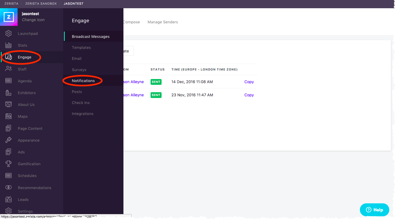
Task: Go to the Staff section
Action: tap(22, 69)
